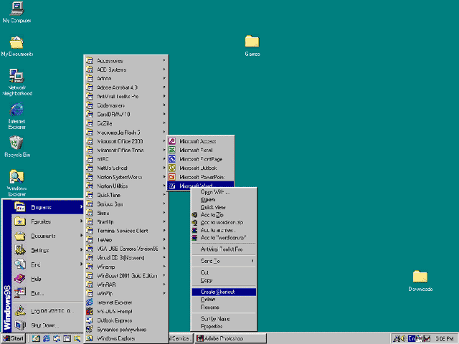
Task: Open Favorites in the Start menu
Action: click(48, 221)
